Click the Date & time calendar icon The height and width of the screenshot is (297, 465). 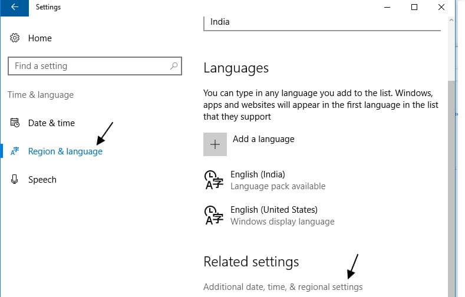[x=15, y=123]
